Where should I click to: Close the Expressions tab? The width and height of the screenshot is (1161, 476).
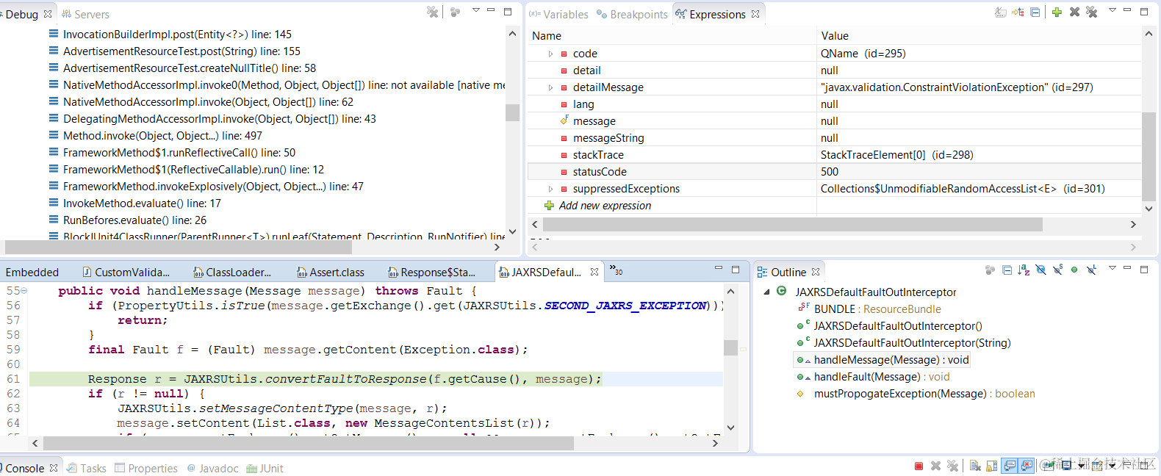pos(755,14)
